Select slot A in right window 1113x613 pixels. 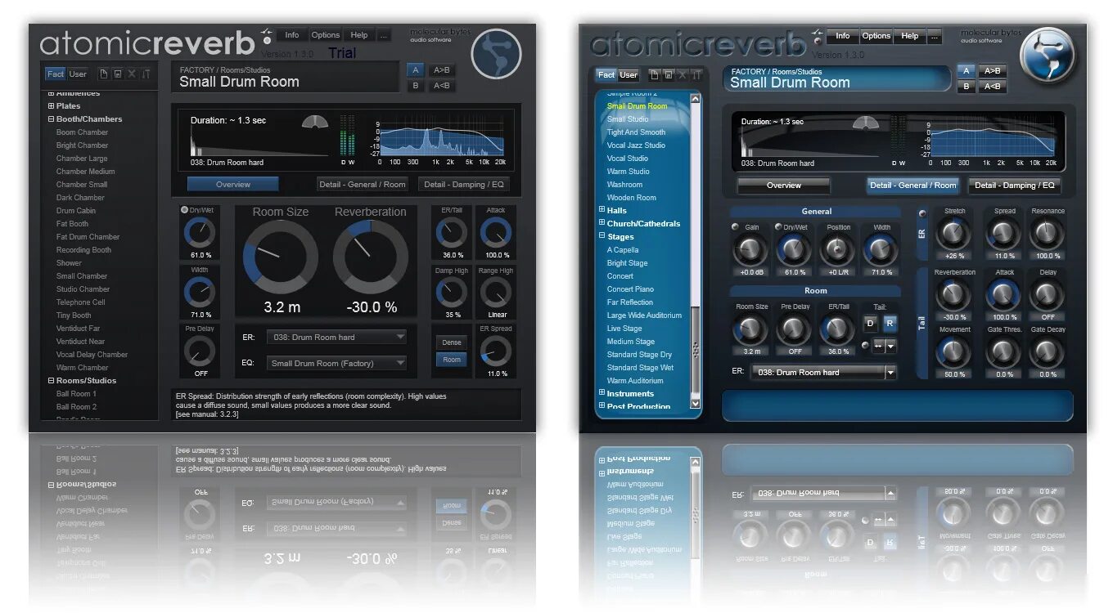click(966, 71)
